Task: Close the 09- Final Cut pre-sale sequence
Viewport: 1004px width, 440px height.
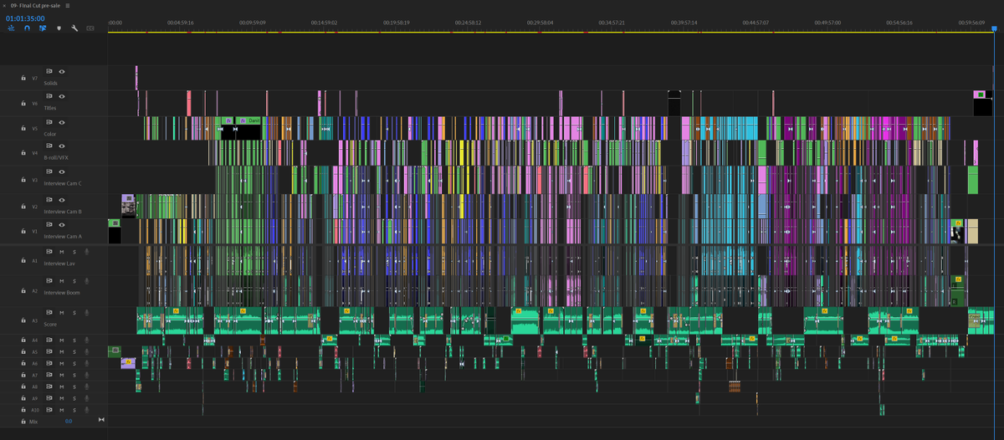Action: coord(4,5)
